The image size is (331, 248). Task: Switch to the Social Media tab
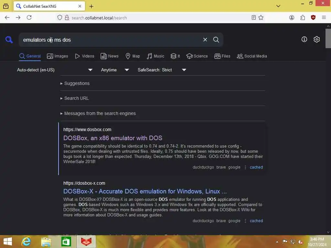(252, 56)
